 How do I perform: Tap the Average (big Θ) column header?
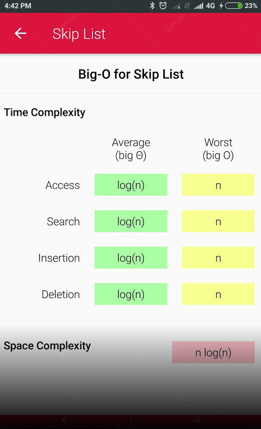click(131, 149)
